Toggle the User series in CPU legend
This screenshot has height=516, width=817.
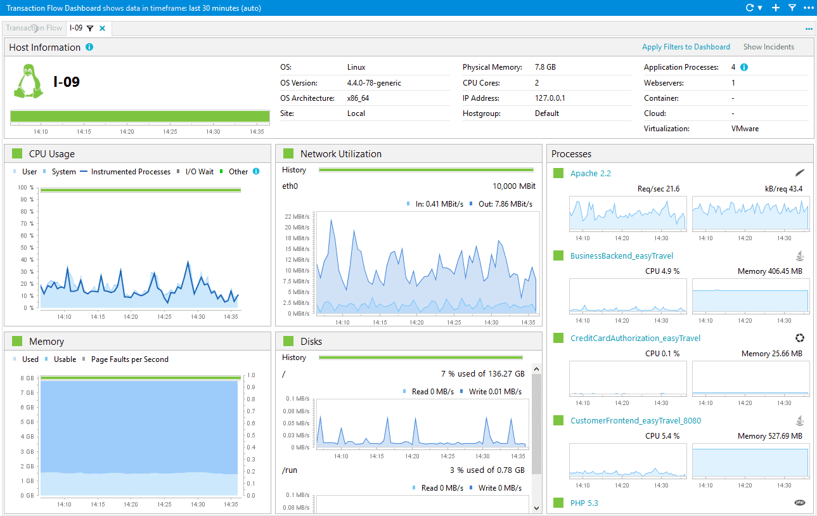coord(25,172)
